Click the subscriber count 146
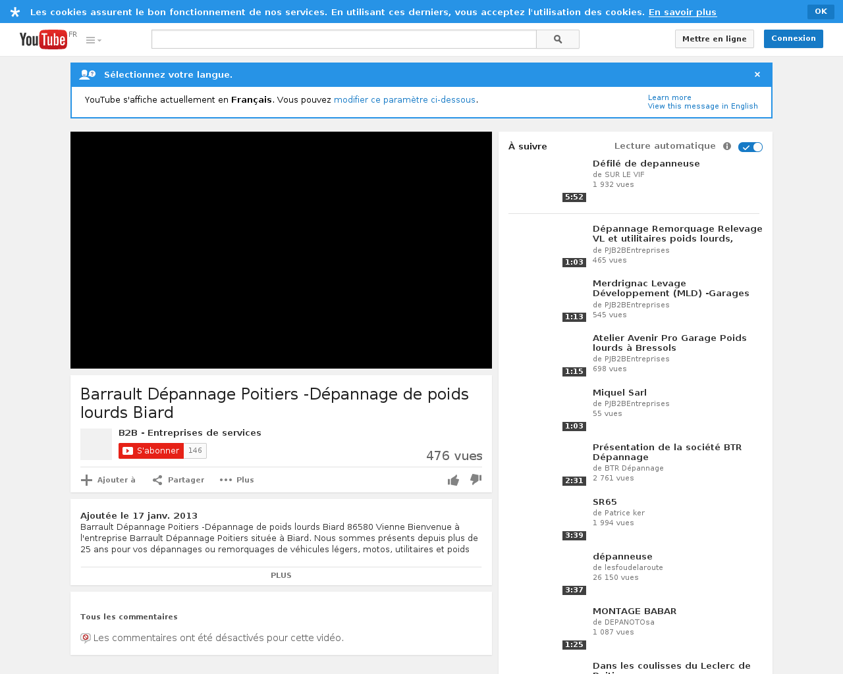Image resolution: width=843 pixels, height=674 pixels. [x=195, y=451]
